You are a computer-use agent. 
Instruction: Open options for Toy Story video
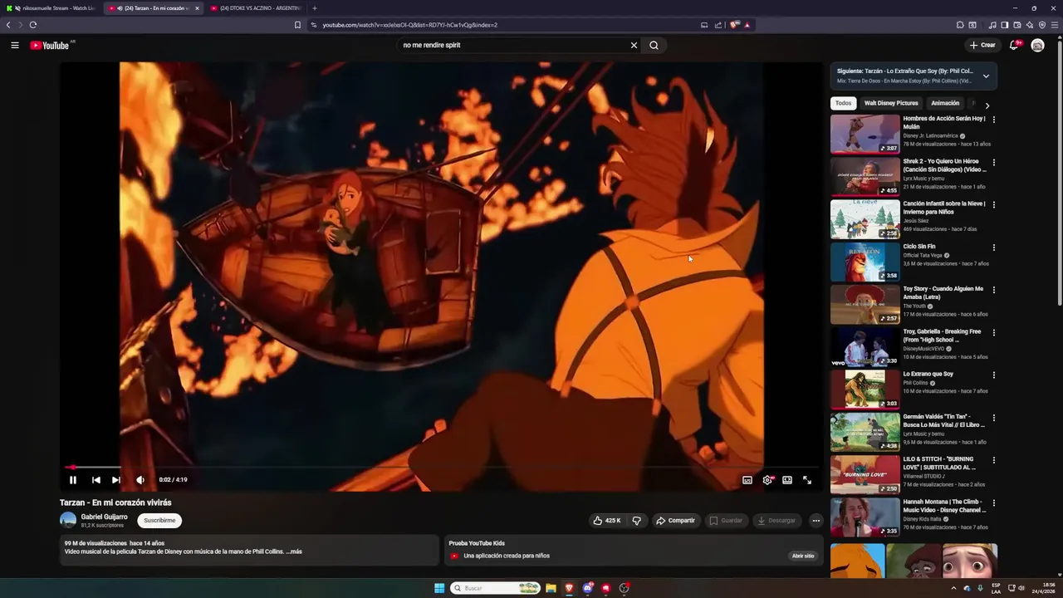click(x=993, y=290)
